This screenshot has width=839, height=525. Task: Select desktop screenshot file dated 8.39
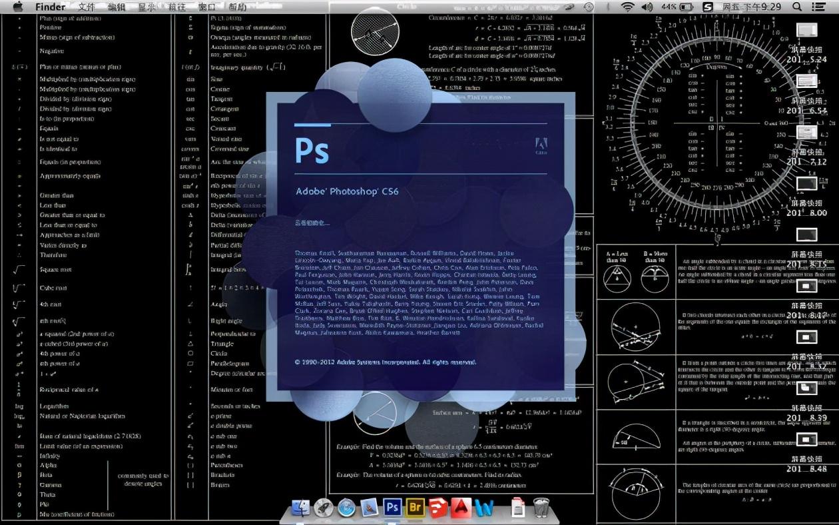pos(806,388)
